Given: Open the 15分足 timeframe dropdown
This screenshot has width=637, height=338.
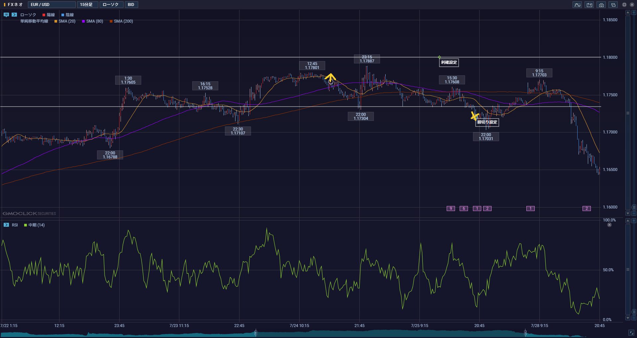Looking at the screenshot, I should tap(88, 5).
